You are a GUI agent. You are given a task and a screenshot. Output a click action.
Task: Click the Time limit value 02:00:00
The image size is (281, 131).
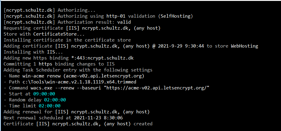[x=49, y=106]
